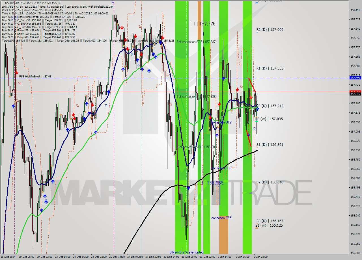Click the 157.005 price scale value

[x=355, y=132]
